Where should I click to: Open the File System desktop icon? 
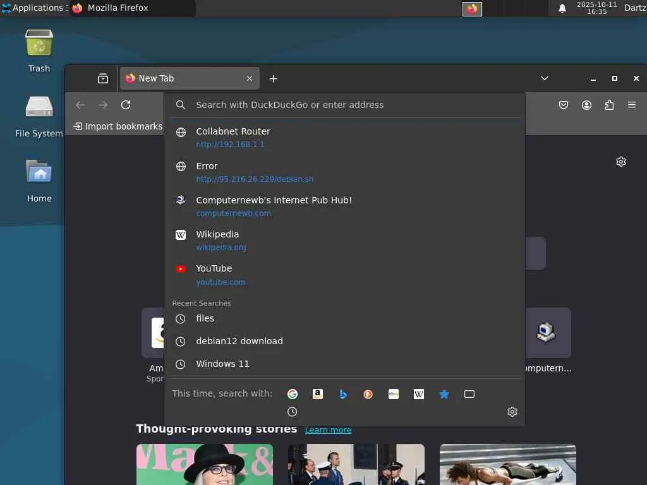coord(39,116)
